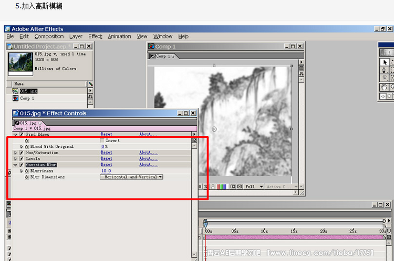The height and width of the screenshot is (261, 394).
Task: Open the Composition menu
Action: pyautogui.click(x=49, y=36)
